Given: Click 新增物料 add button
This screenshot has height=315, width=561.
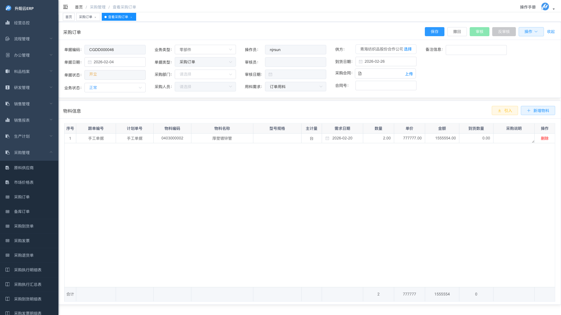Looking at the screenshot, I should point(538,111).
